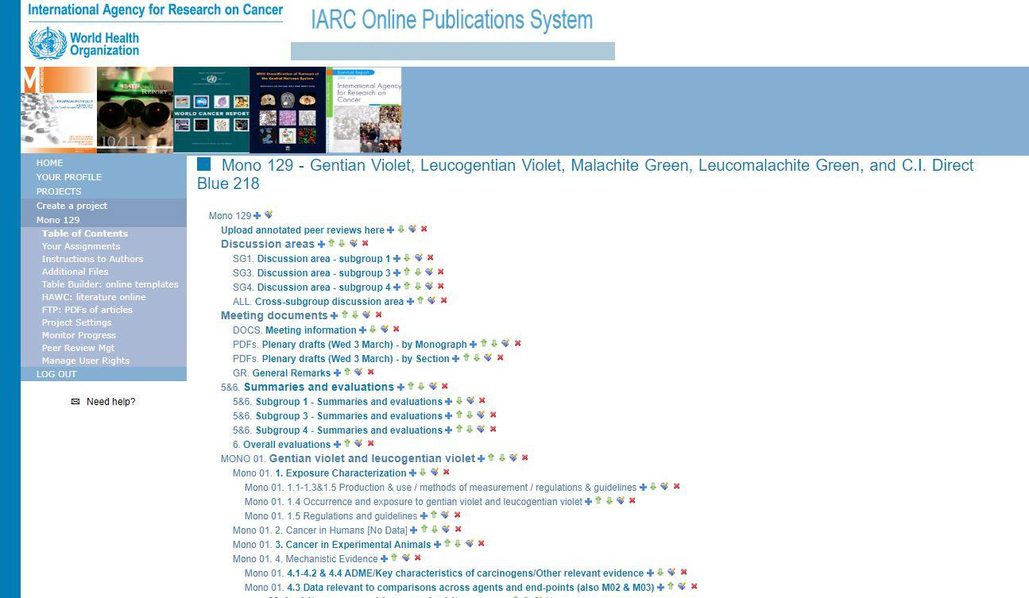
Task: Remove 'Overall evaluations' with red X icon
Action: (x=370, y=444)
